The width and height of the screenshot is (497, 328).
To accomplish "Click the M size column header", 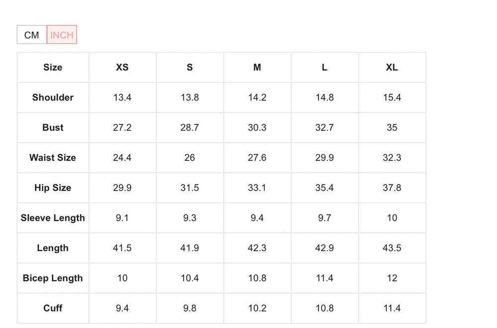I will [257, 67].
